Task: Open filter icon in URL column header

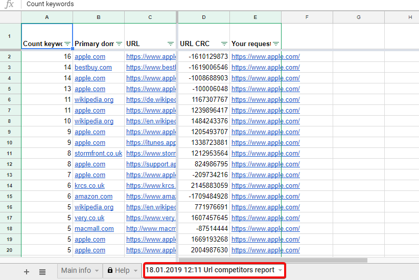Action: click(x=171, y=44)
